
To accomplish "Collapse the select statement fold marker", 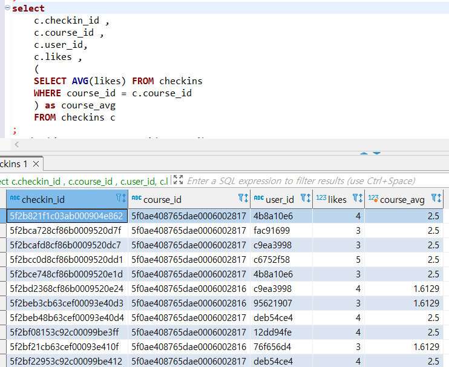I will pyautogui.click(x=8, y=8).
